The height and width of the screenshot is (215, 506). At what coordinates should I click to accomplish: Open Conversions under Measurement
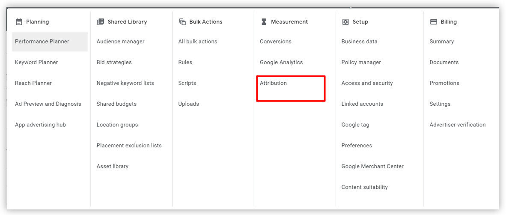pos(276,42)
